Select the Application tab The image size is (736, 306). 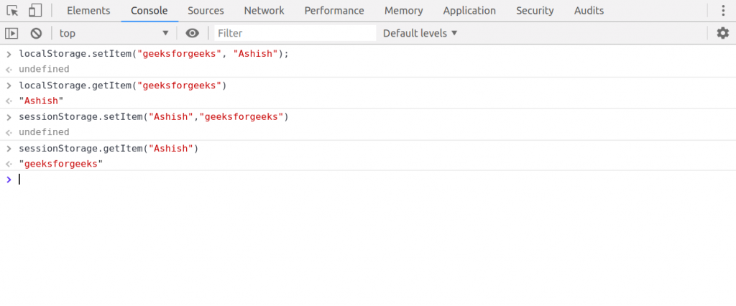(469, 11)
